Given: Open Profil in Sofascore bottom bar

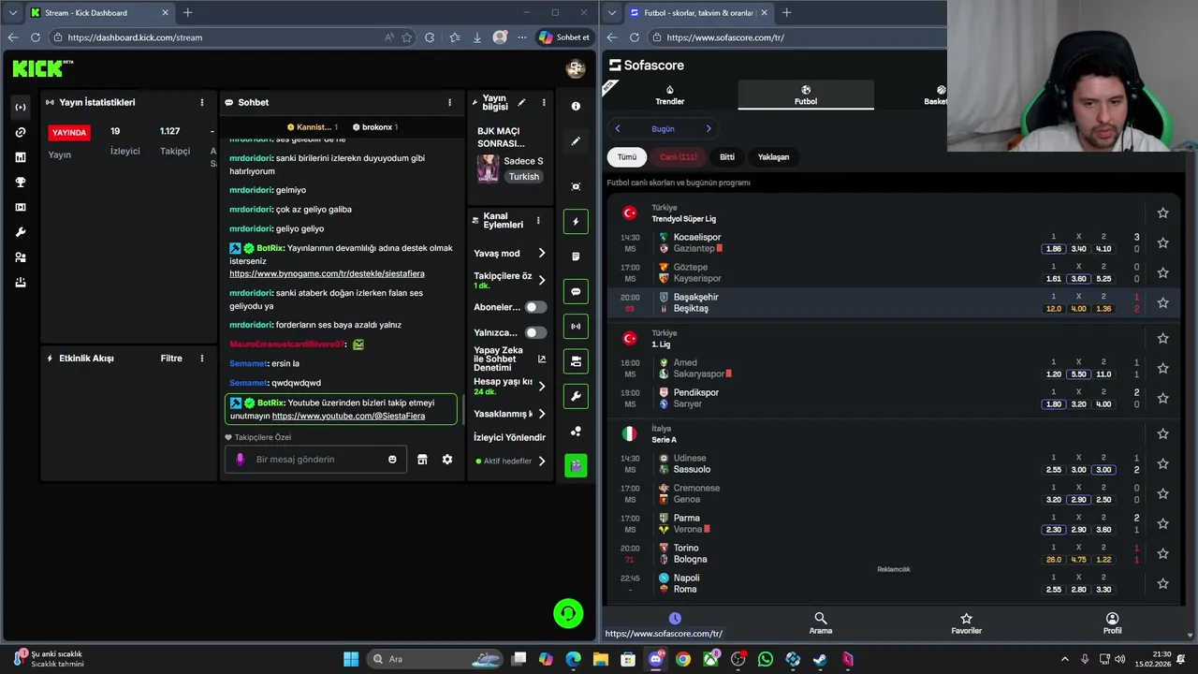Looking at the screenshot, I should point(1112,623).
